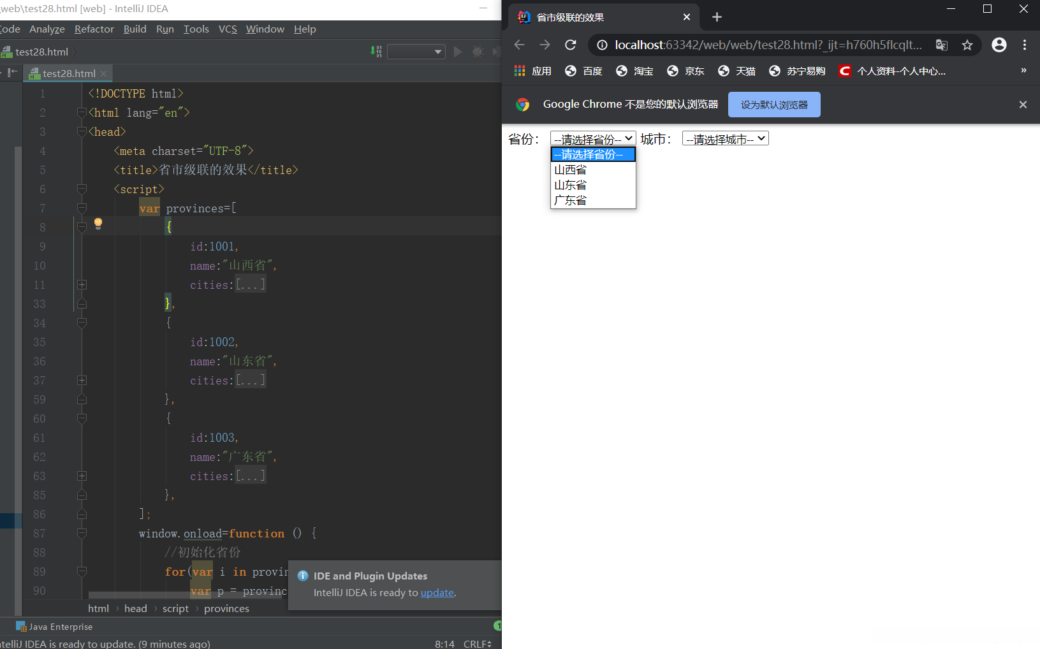
Task: Close the test28.html editor tab
Action: (104, 74)
